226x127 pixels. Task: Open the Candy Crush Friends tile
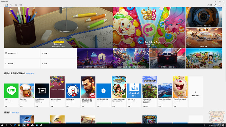coord(180,92)
